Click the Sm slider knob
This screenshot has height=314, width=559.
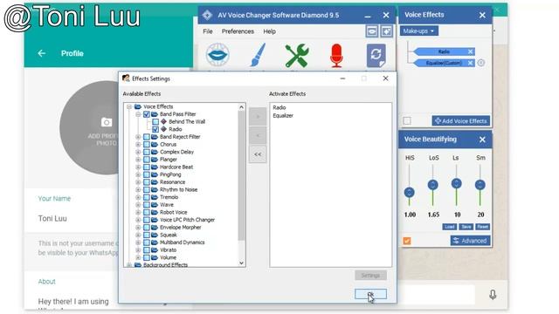coord(480,185)
